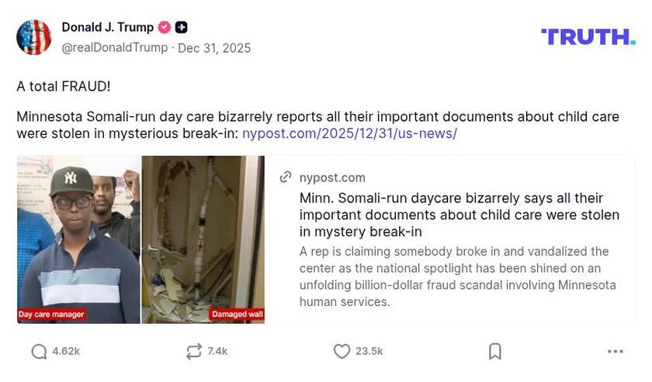Image resolution: width=652 pixels, height=382 pixels.
Task: Open the day care manager photo
Action: (x=78, y=239)
